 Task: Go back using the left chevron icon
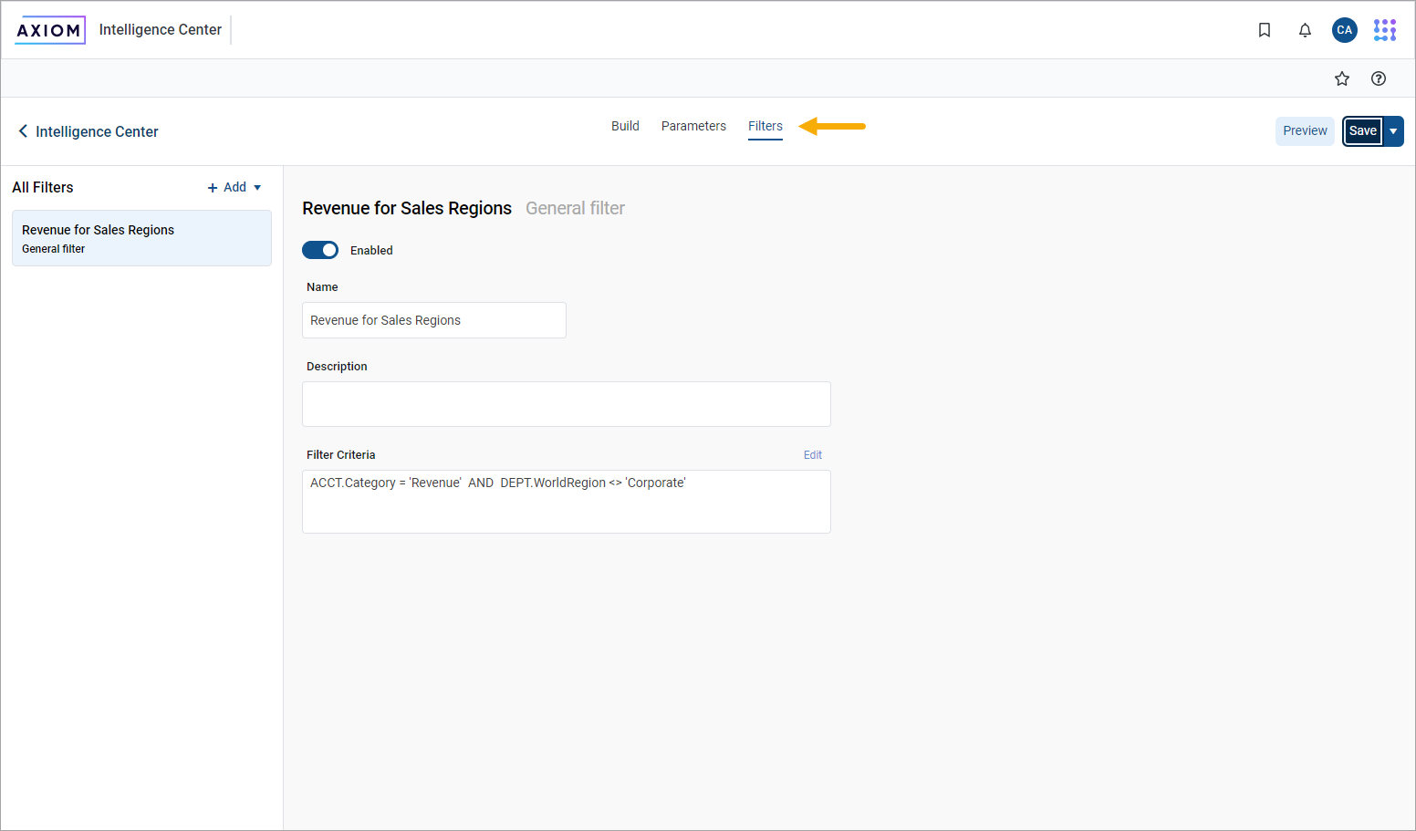point(23,131)
